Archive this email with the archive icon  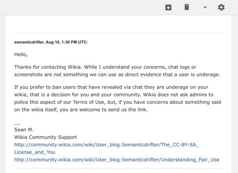tap(168, 7)
